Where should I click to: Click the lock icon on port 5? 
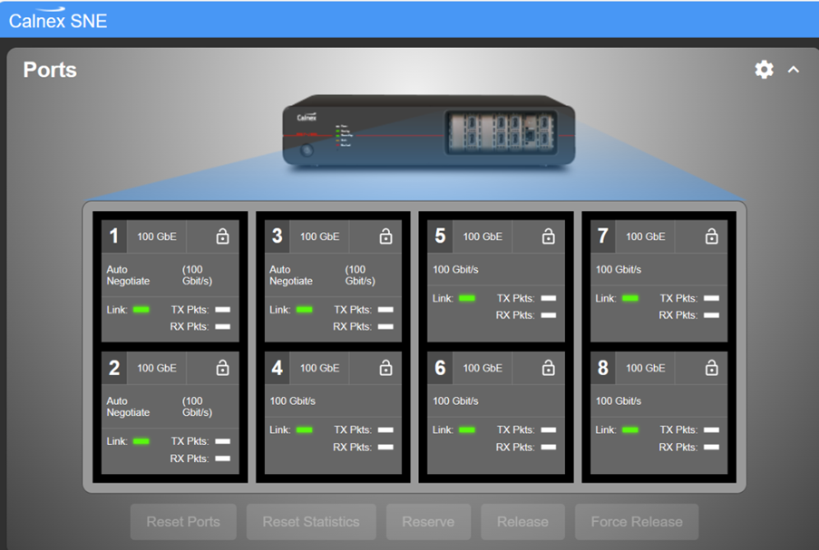(548, 236)
